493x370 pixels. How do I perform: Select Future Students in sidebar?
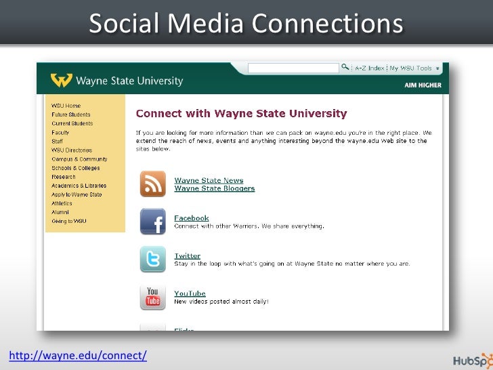tap(70, 115)
